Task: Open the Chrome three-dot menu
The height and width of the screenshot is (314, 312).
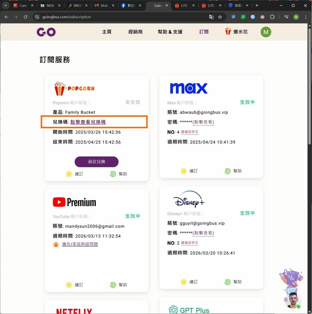Action: point(306,17)
